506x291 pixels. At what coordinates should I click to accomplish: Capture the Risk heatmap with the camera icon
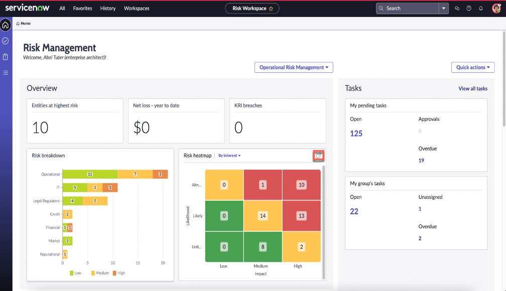coord(319,156)
